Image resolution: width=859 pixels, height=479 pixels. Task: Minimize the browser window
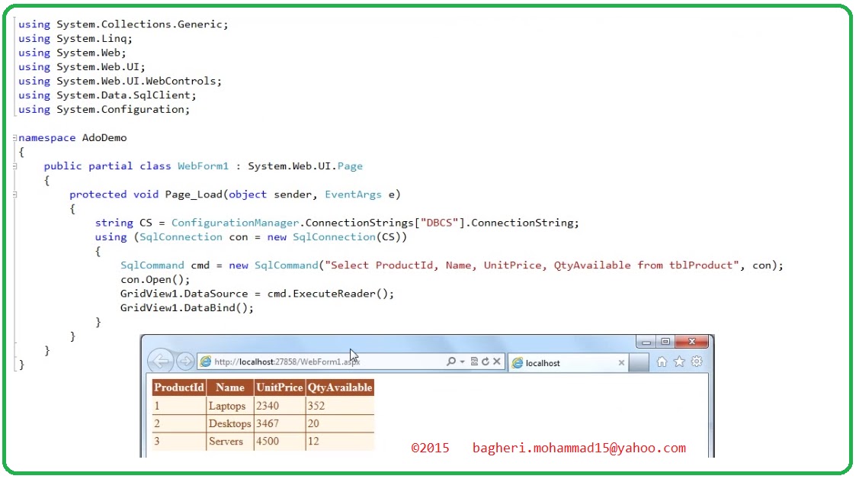click(x=646, y=342)
